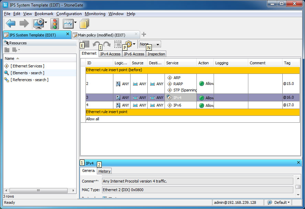This screenshot has width=305, height=209.
Task: Click the undo arrow in policy toolbar
Action: [x=96, y=44]
